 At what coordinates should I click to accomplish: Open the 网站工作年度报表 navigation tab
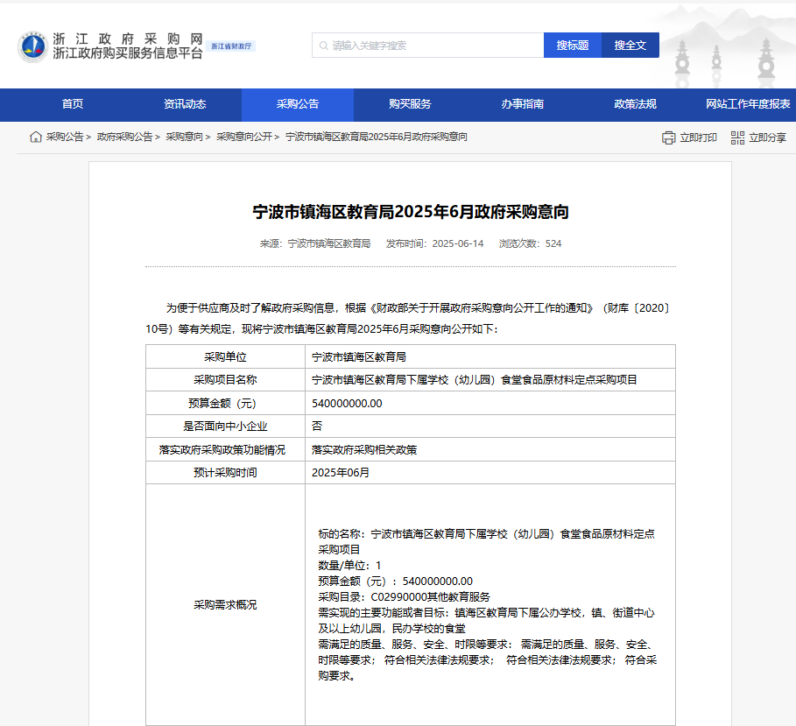tap(749, 104)
